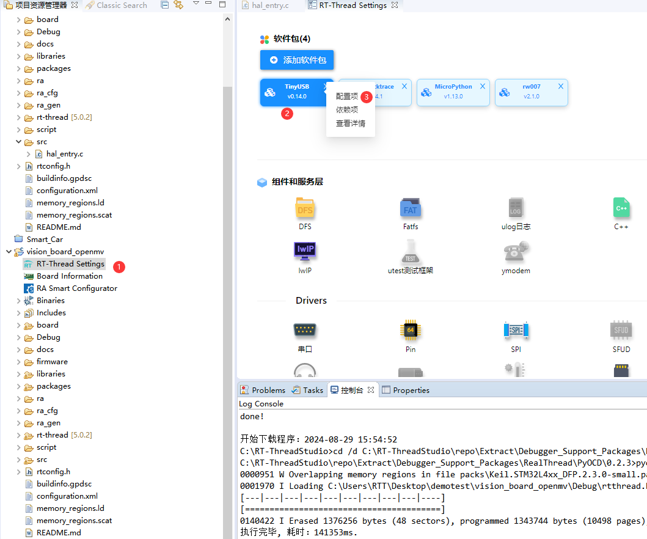647x539 pixels.
Task: Expand the Binaries node
Action: [x=18, y=301]
